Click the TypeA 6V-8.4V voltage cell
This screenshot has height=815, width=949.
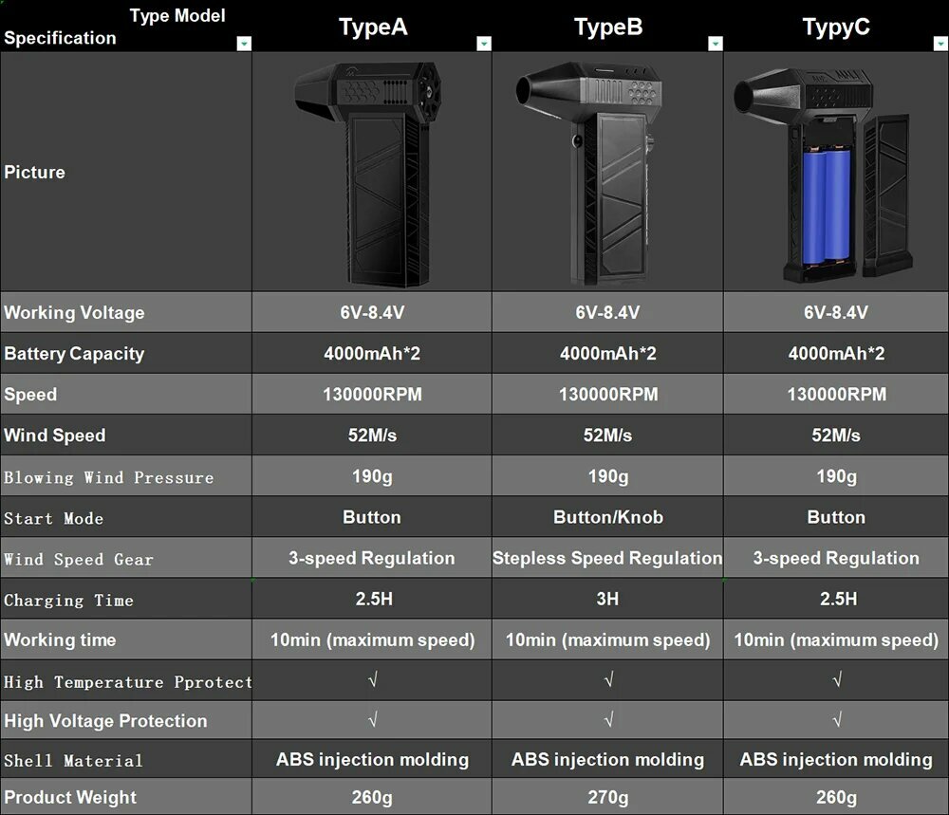(x=372, y=312)
